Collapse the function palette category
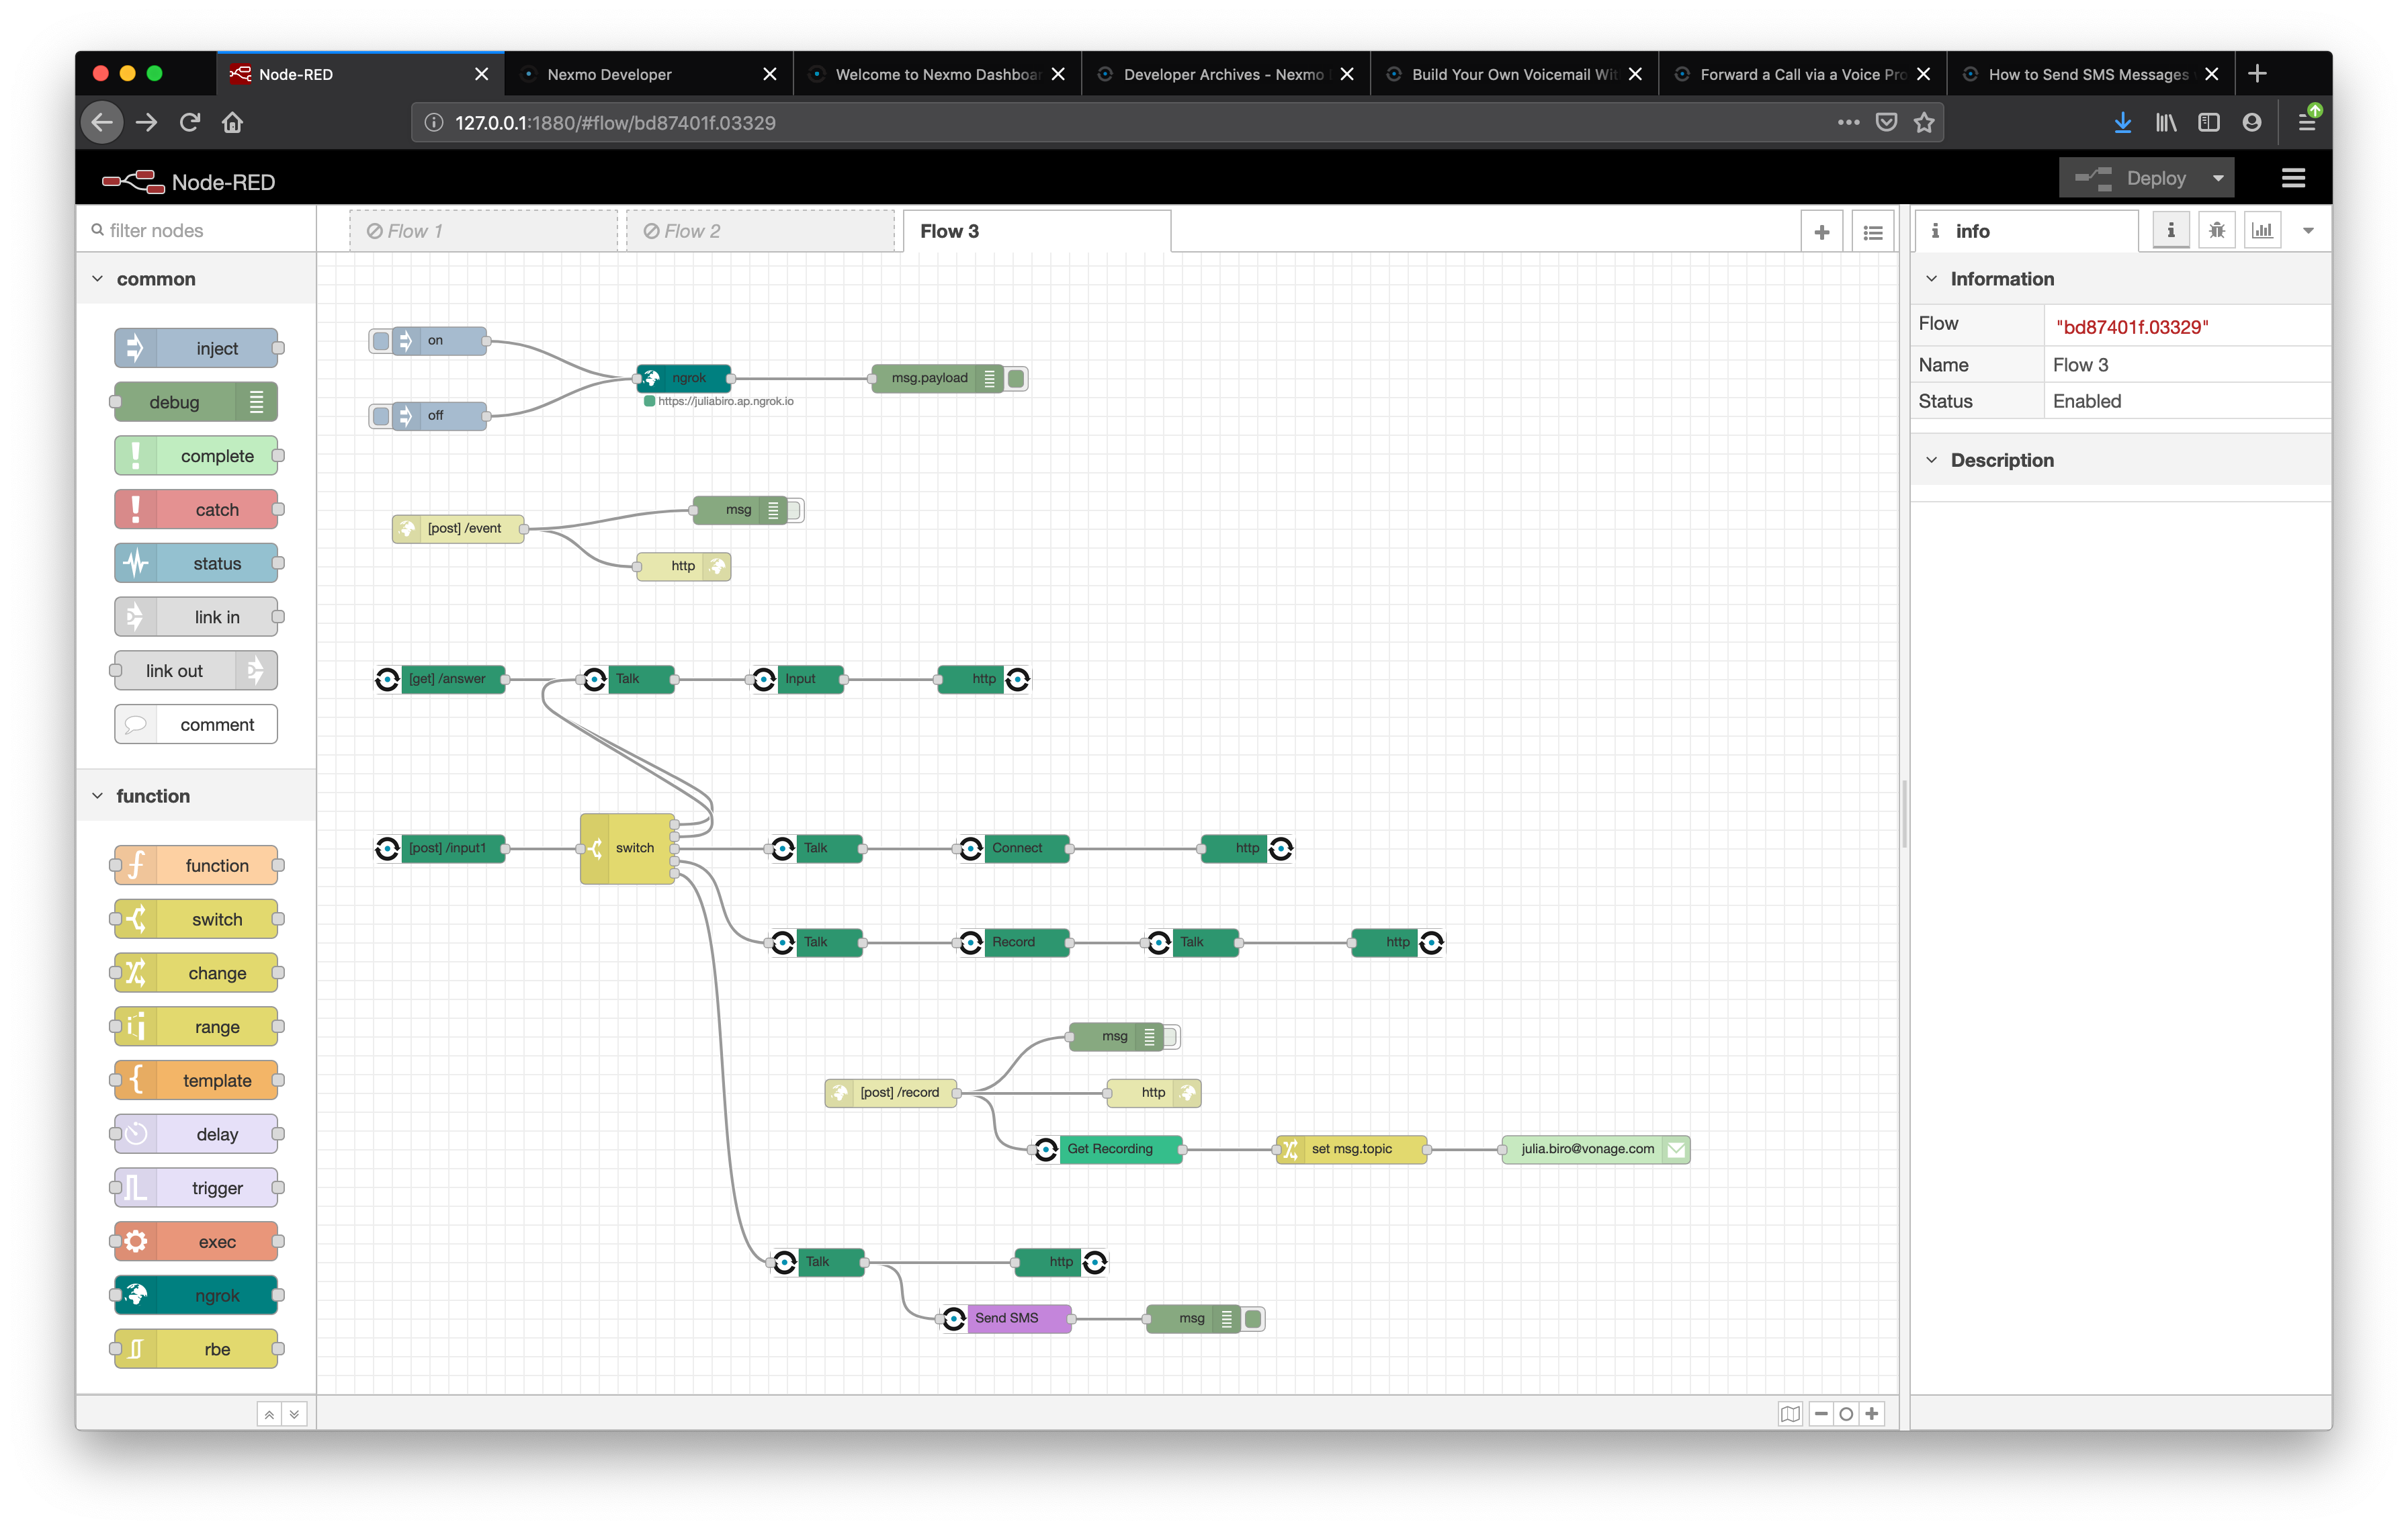This screenshot has width=2408, height=1530. click(98, 797)
